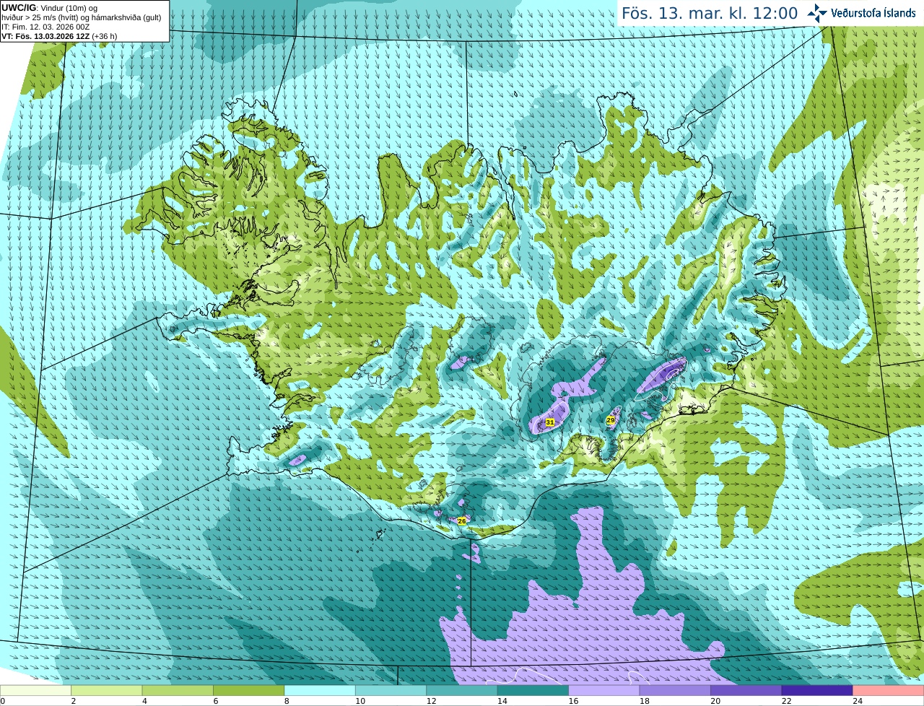Select the yellow gust label 26
This screenshot has width=924, height=706.
point(462,520)
